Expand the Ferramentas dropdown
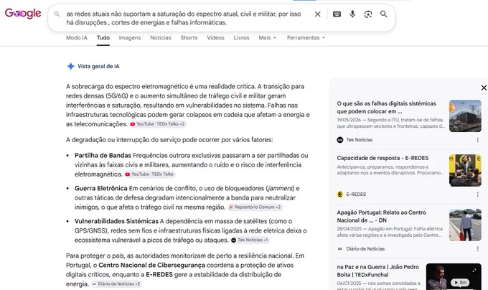The width and height of the screenshot is (488, 290). (x=306, y=37)
